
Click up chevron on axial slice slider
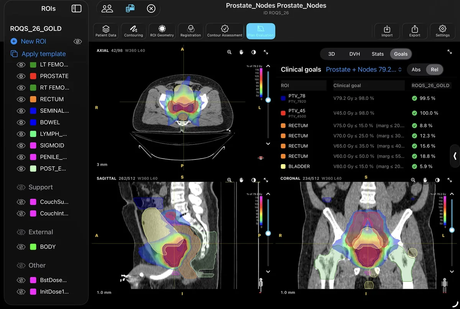tap(268, 66)
